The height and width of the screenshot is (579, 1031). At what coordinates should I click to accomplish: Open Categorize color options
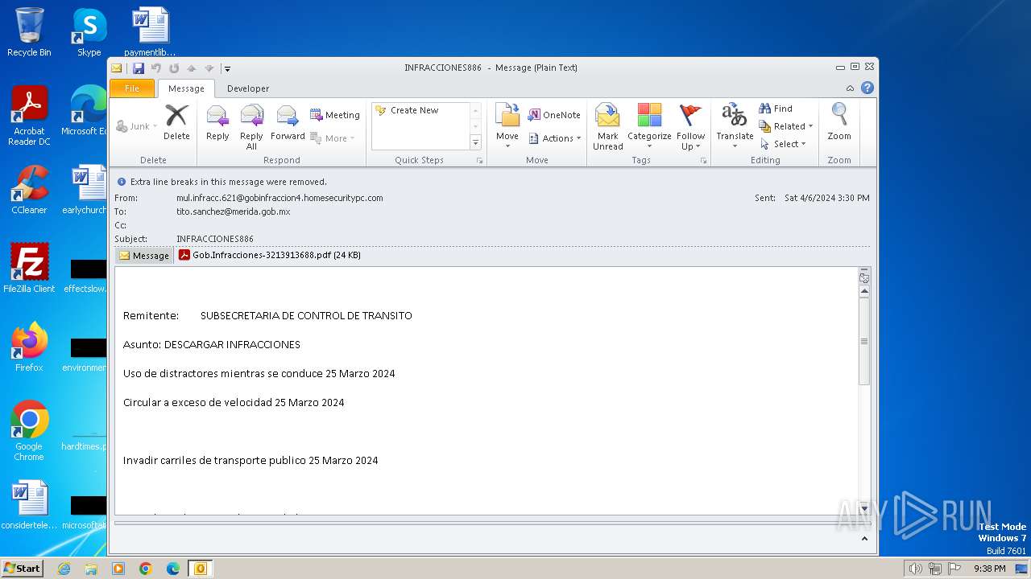pos(649,126)
